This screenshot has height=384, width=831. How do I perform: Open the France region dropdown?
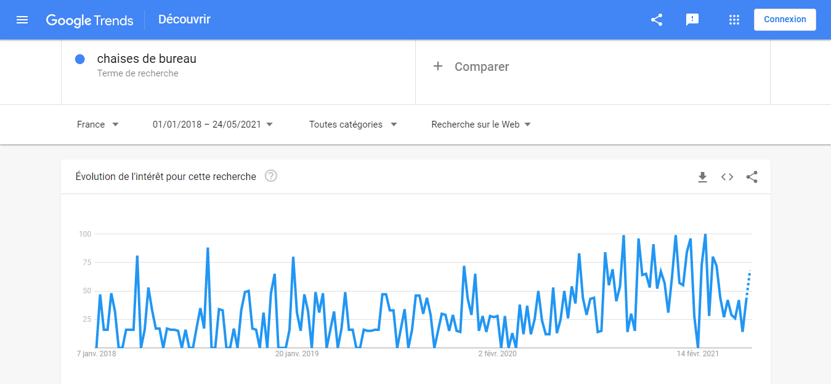click(97, 124)
